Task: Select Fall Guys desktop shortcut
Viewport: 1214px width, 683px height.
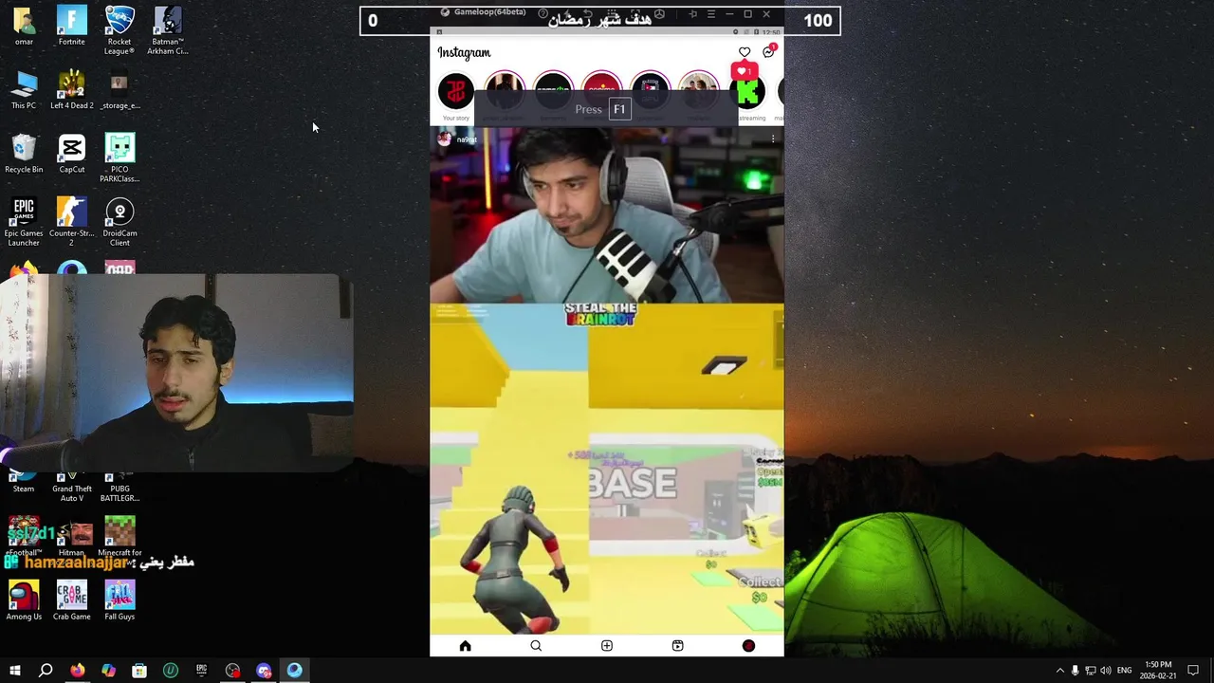Action: tap(120, 600)
